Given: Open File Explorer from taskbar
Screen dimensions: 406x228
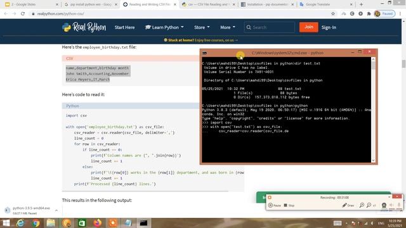Looking at the screenshot, I should pyautogui.click(x=51, y=223).
